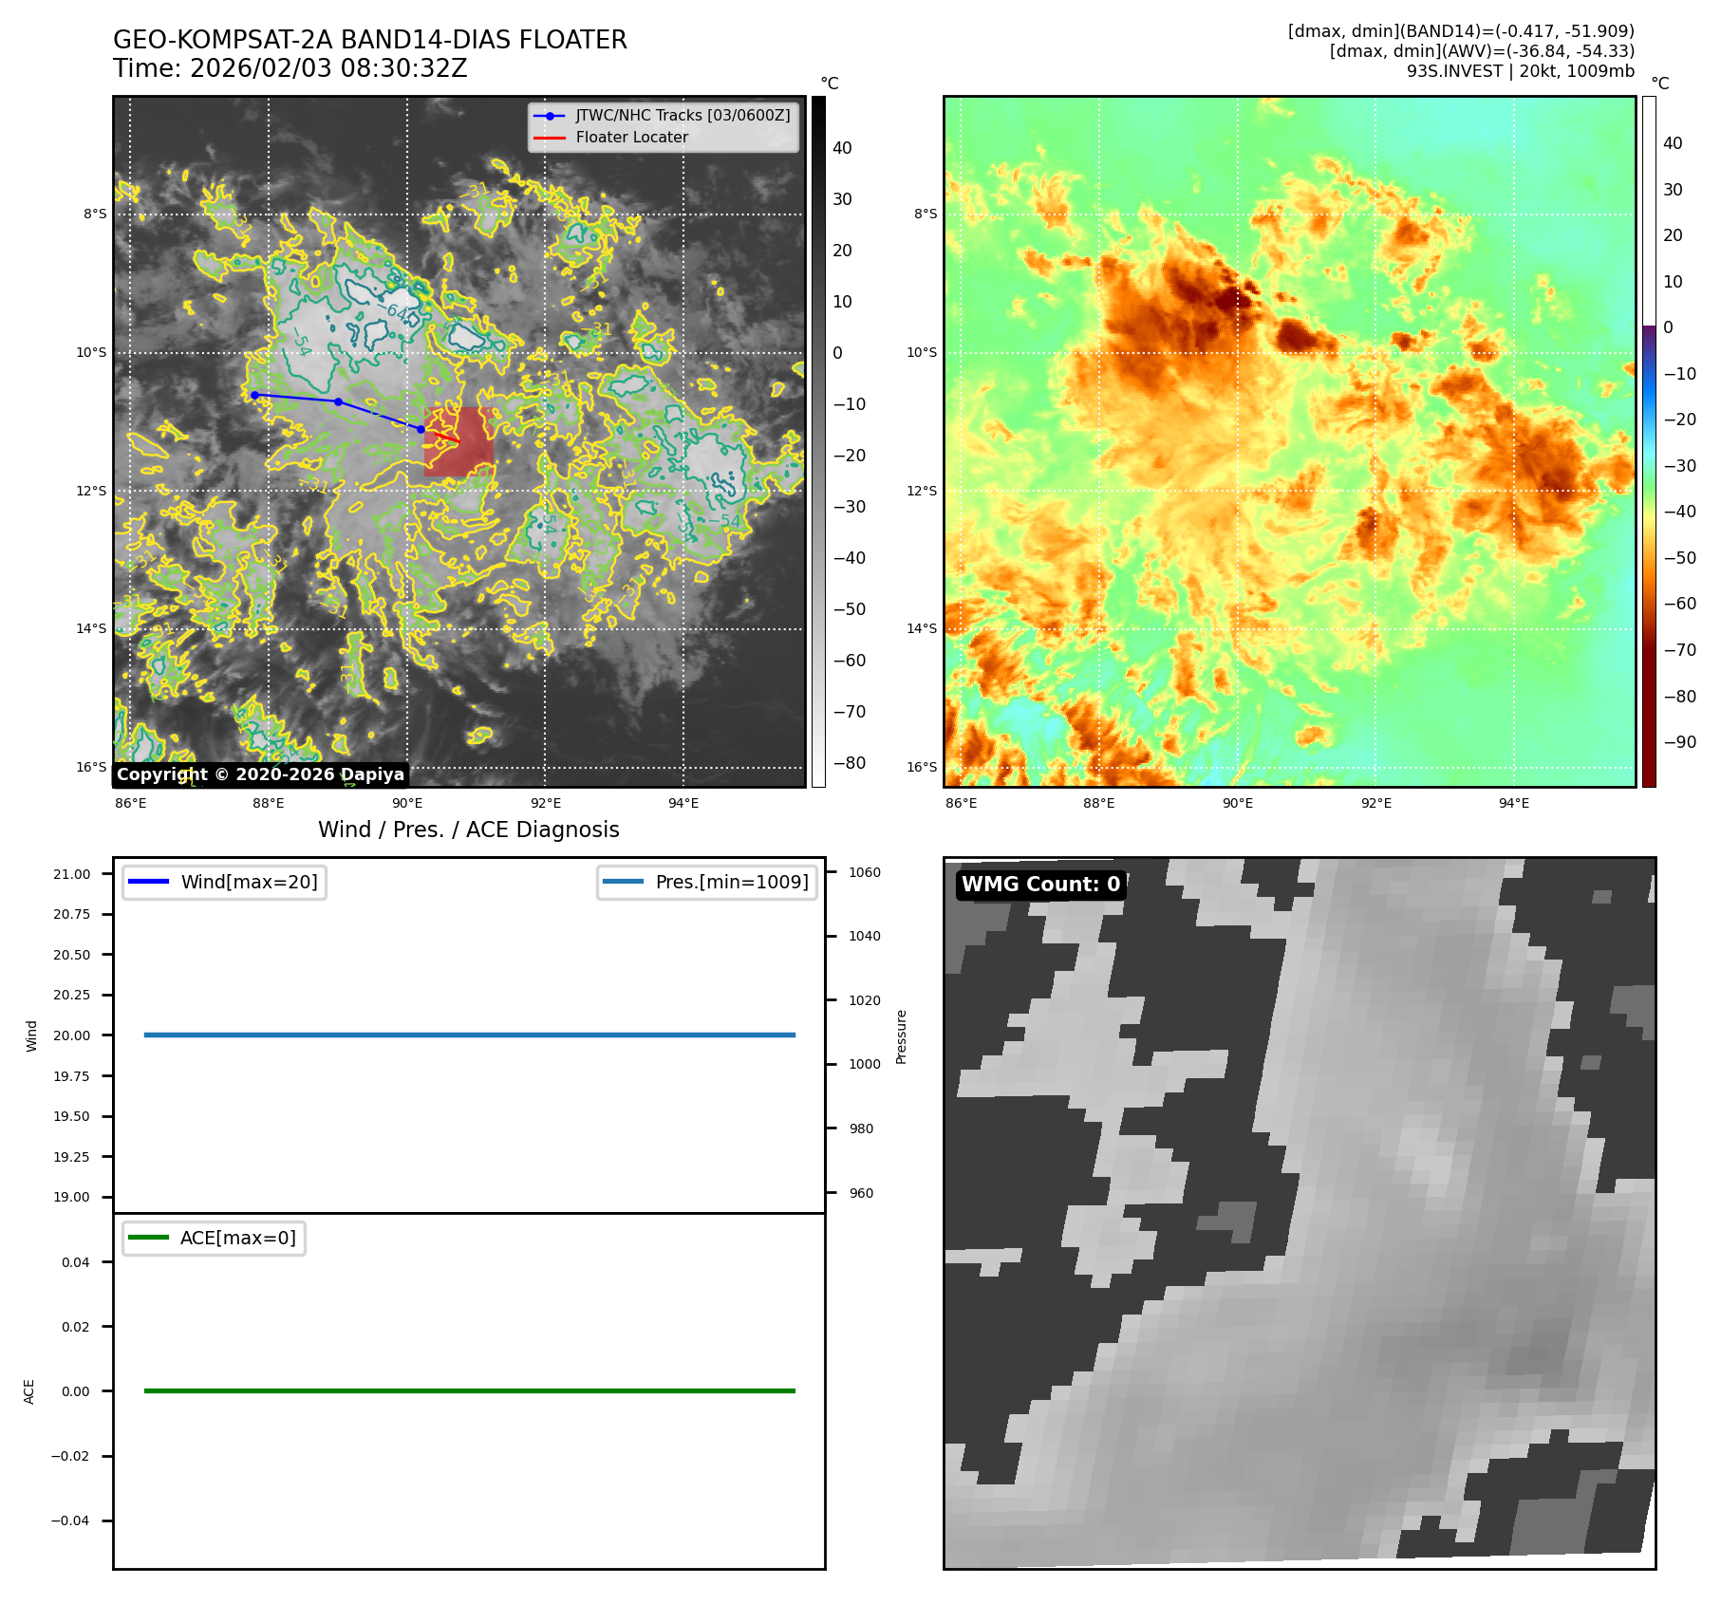Click the middle blue track point
The image size is (1721, 1604).
click(x=338, y=401)
